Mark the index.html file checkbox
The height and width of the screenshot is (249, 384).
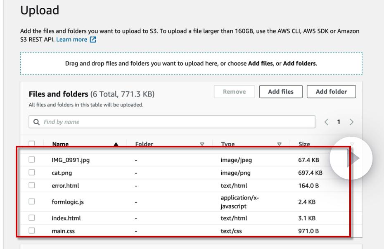click(x=32, y=218)
